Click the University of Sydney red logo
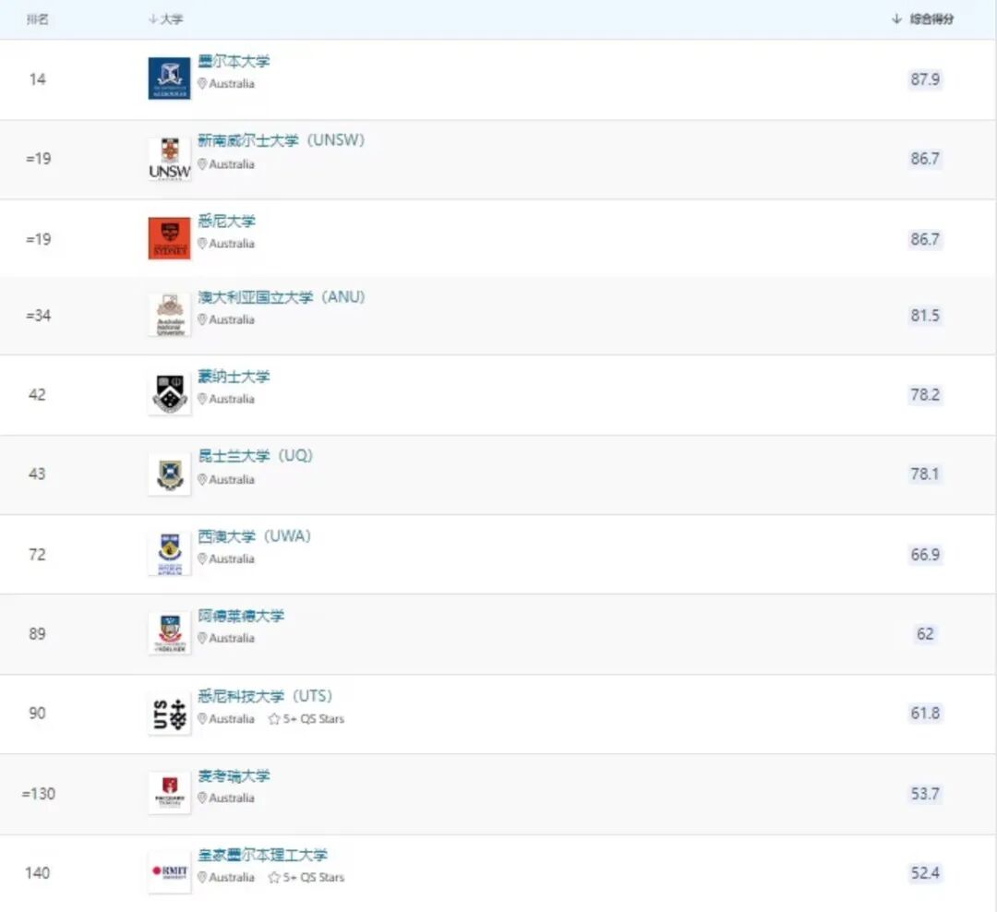Viewport: 997px width, 912px height. click(x=169, y=238)
